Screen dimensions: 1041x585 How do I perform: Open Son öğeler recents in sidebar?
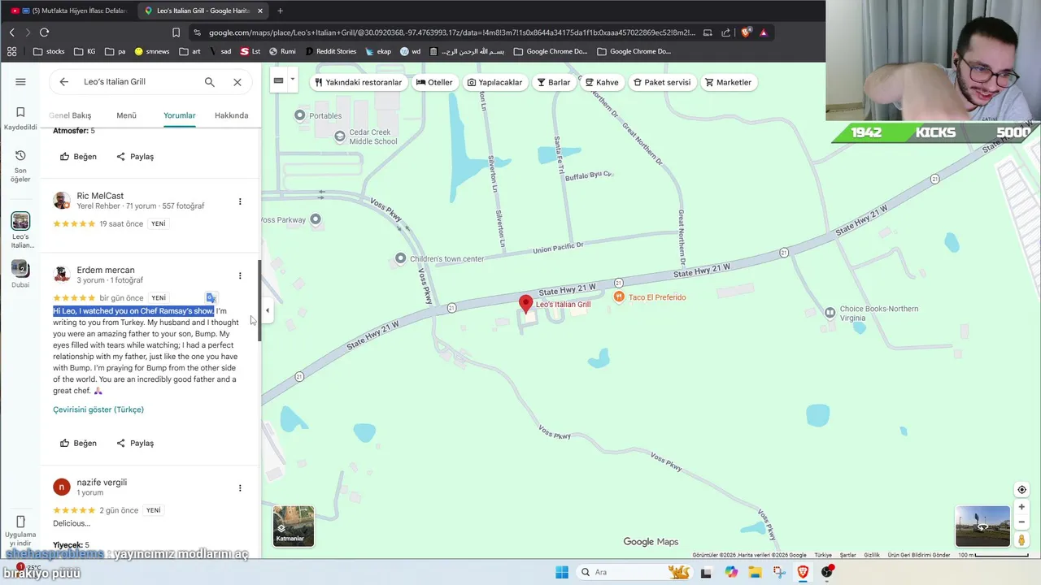pyautogui.click(x=20, y=166)
